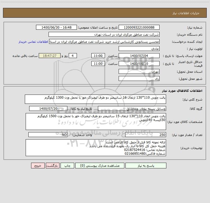210x203 pixels.
Task: Click the priority field showing 'عادي'
Action: point(139,49)
